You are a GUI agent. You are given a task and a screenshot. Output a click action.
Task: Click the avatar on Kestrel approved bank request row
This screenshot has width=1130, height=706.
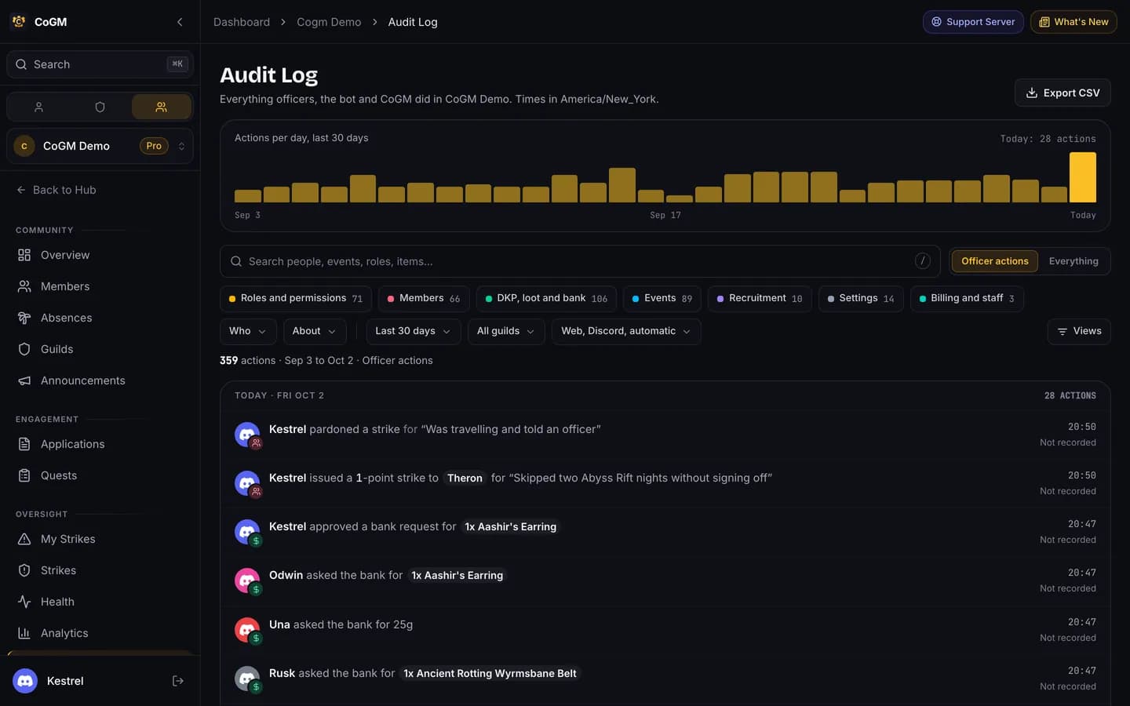pyautogui.click(x=247, y=532)
